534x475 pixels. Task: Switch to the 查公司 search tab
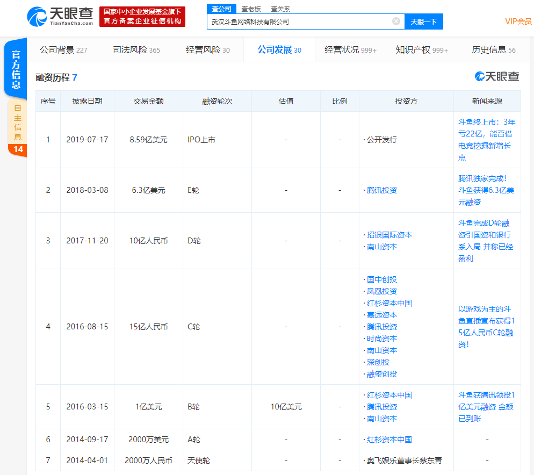[x=221, y=9]
